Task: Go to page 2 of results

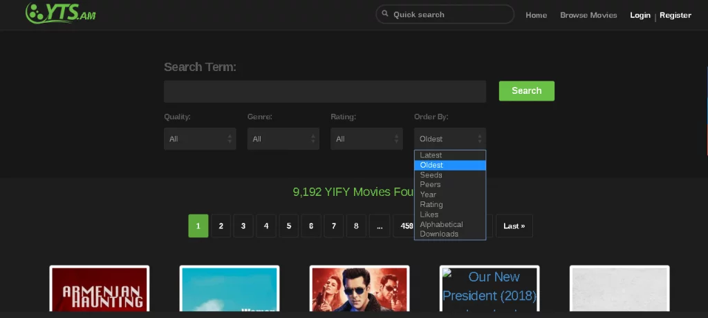Action: (221, 226)
